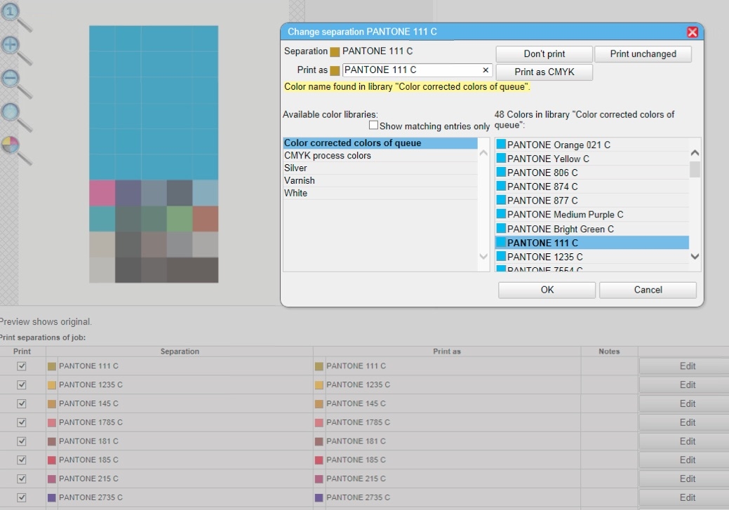729x510 pixels.
Task: Uncheck Print for PANTONE 1235 C row
Action: coord(21,385)
